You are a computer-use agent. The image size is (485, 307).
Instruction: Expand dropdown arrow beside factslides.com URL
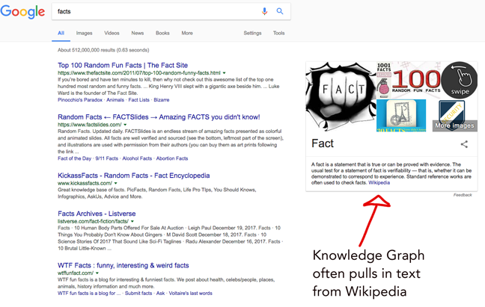pyautogui.click(x=125, y=125)
